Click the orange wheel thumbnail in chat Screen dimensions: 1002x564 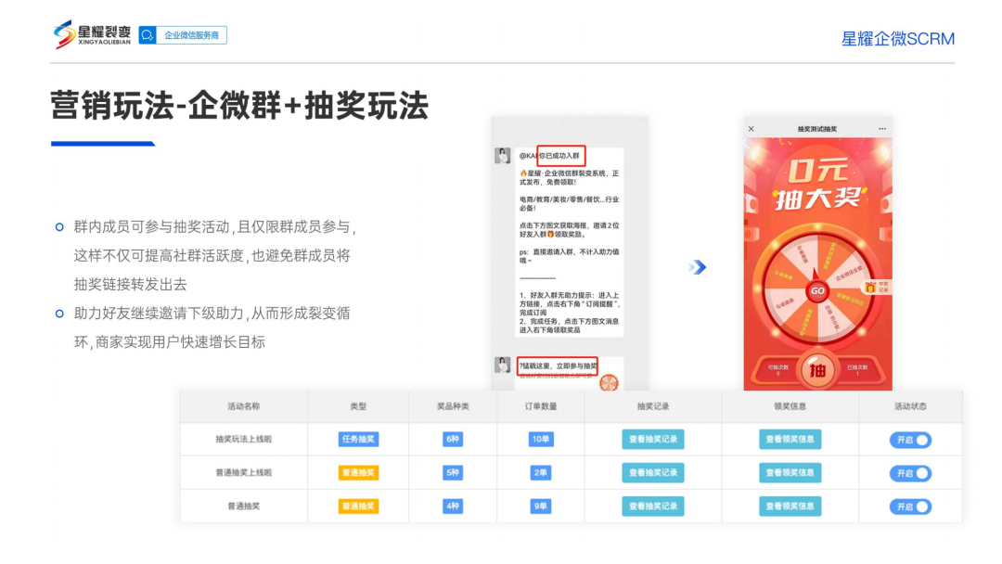pyautogui.click(x=609, y=382)
